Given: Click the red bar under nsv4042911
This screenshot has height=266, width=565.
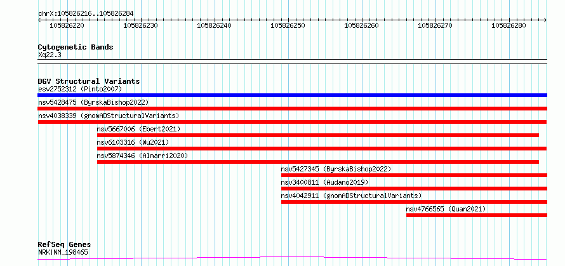Looking at the screenshot, I should coord(414,202).
